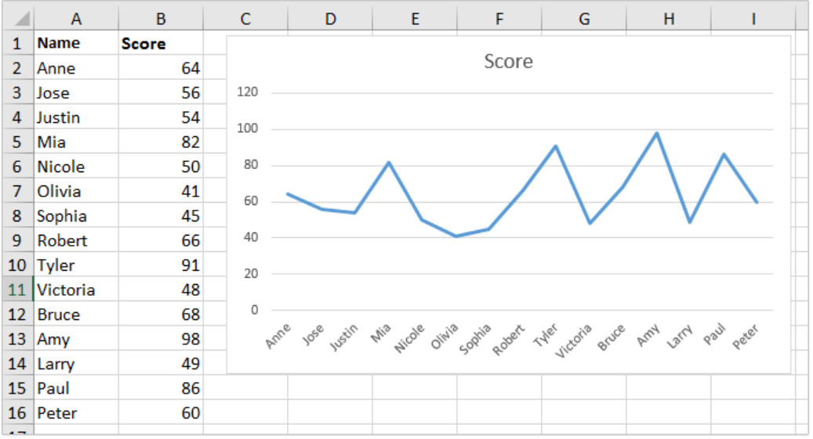Click Victoria's score cell 48

click(161, 290)
